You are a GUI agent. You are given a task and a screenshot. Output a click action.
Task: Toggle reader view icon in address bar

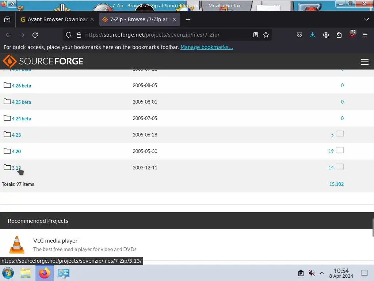(x=255, y=35)
